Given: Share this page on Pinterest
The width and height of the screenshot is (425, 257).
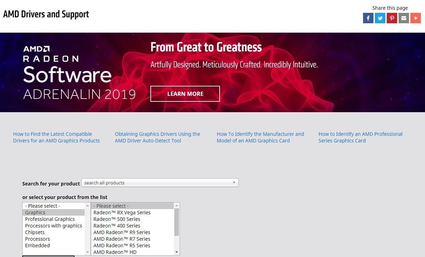Looking at the screenshot, I should point(392,18).
